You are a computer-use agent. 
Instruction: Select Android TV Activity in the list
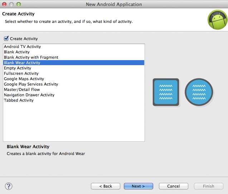[74, 47]
